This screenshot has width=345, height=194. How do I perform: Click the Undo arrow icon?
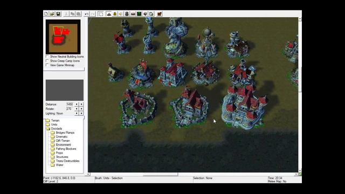pos(86,14)
